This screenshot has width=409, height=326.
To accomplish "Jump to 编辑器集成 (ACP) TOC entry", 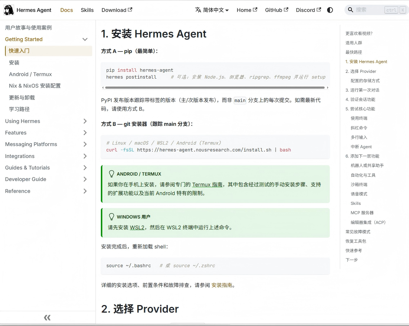I will (368, 223).
